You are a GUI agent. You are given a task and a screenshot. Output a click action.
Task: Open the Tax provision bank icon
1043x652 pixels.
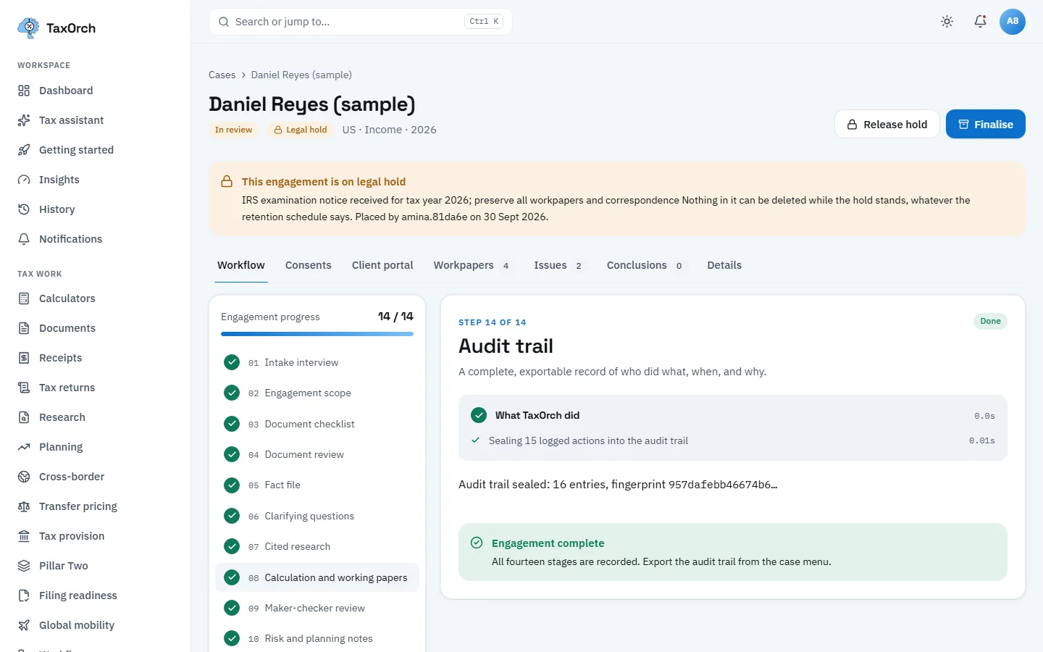click(x=24, y=536)
